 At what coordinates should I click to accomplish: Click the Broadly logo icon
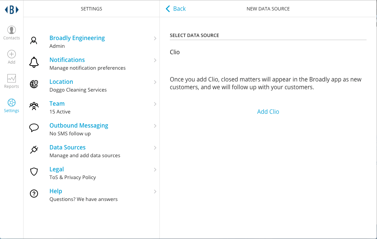(11, 10)
